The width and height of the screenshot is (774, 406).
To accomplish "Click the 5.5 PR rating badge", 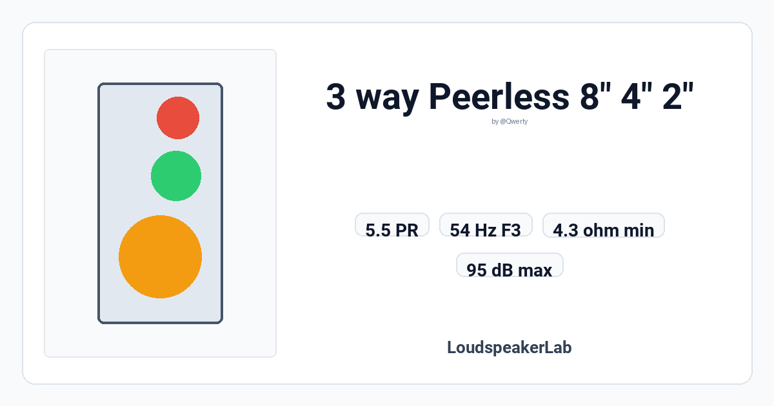I will click(392, 225).
